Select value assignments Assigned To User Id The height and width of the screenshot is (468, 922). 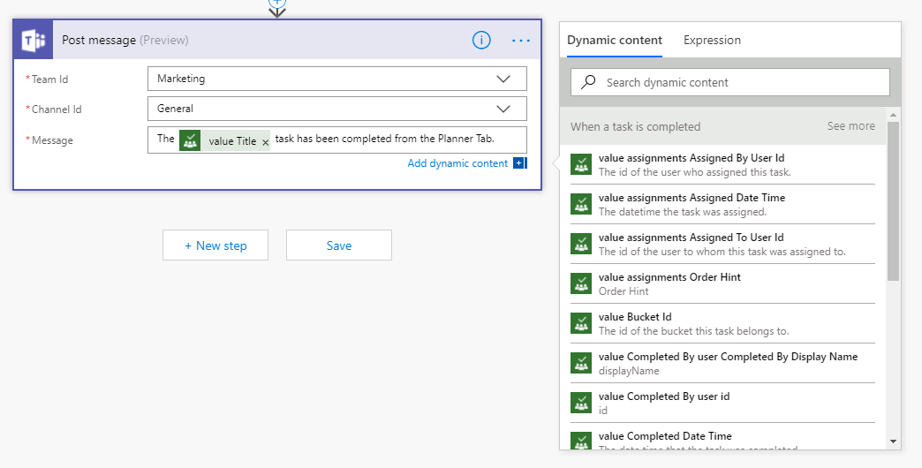click(722, 244)
